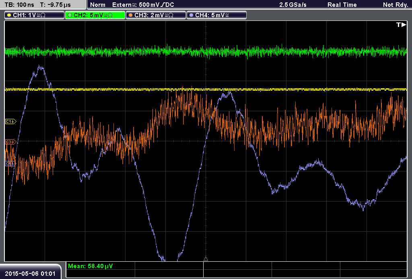Click the orange dot in CH3 tab
Screen dimensions: 412x279
point(131,15)
